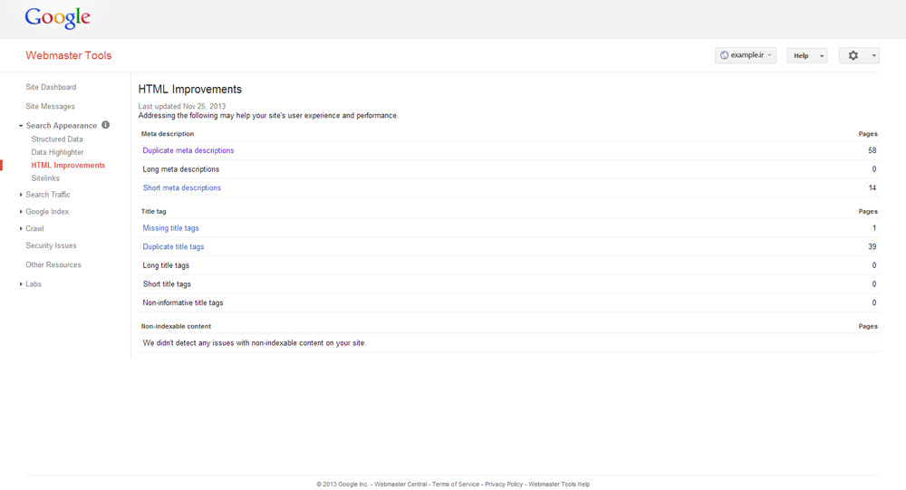This screenshot has width=906, height=490.
Task: Open Data Highlighter page
Action: [57, 152]
